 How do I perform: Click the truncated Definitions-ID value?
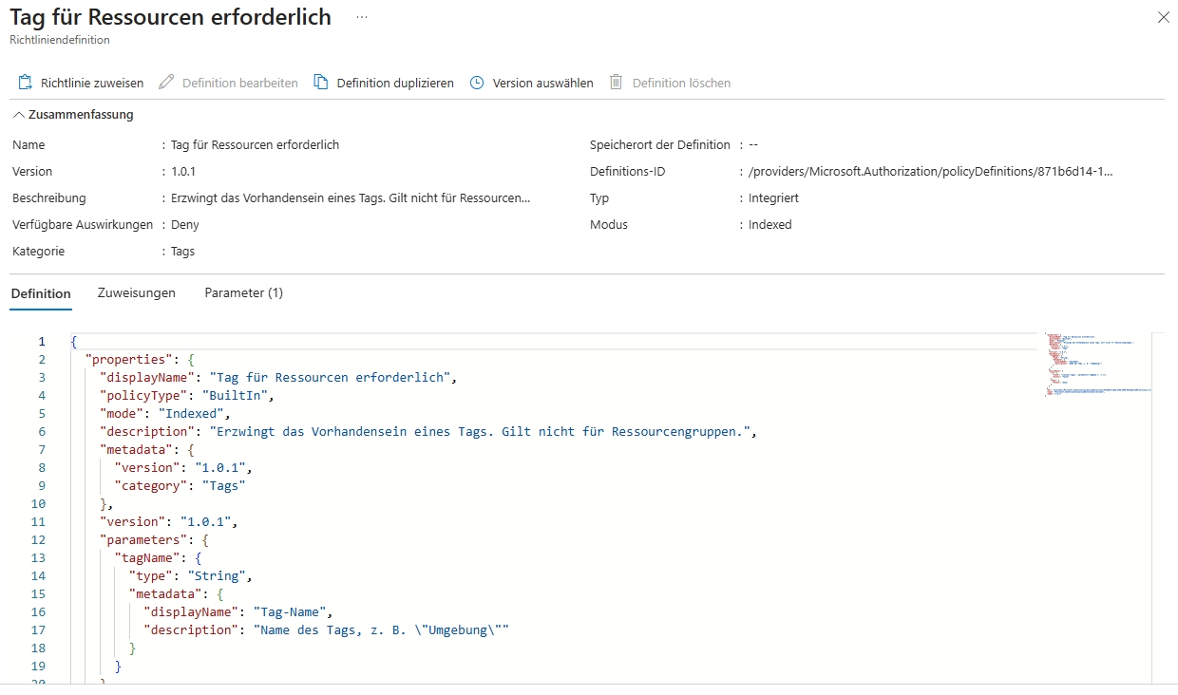930,172
